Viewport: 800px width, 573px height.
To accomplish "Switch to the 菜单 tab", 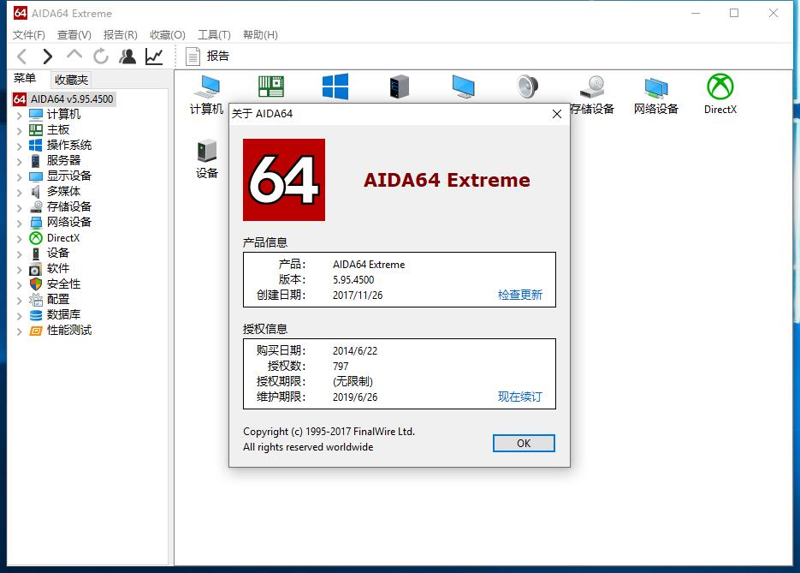I will 25,78.
